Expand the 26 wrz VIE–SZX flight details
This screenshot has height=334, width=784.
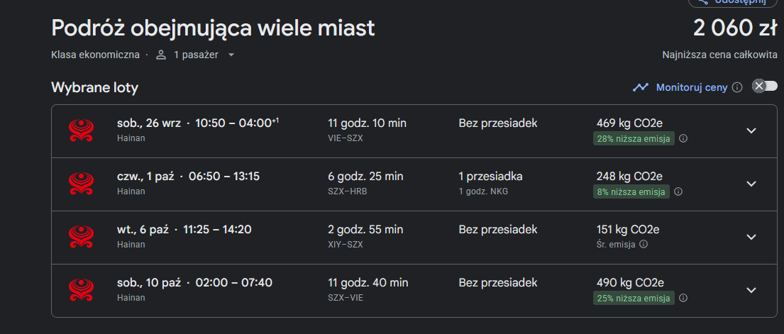751,130
